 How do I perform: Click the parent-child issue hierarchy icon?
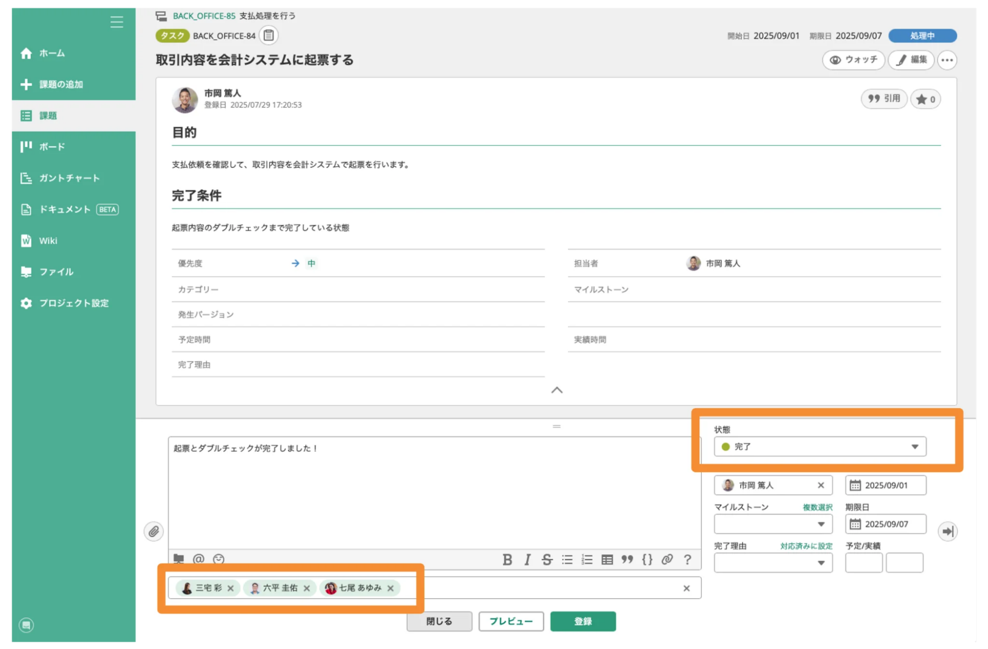coord(161,16)
